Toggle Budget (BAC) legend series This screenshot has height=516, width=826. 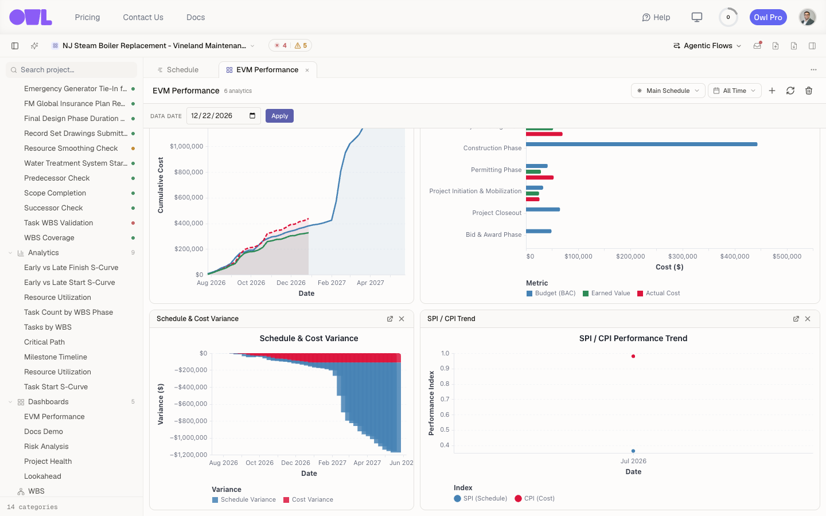[551, 294]
